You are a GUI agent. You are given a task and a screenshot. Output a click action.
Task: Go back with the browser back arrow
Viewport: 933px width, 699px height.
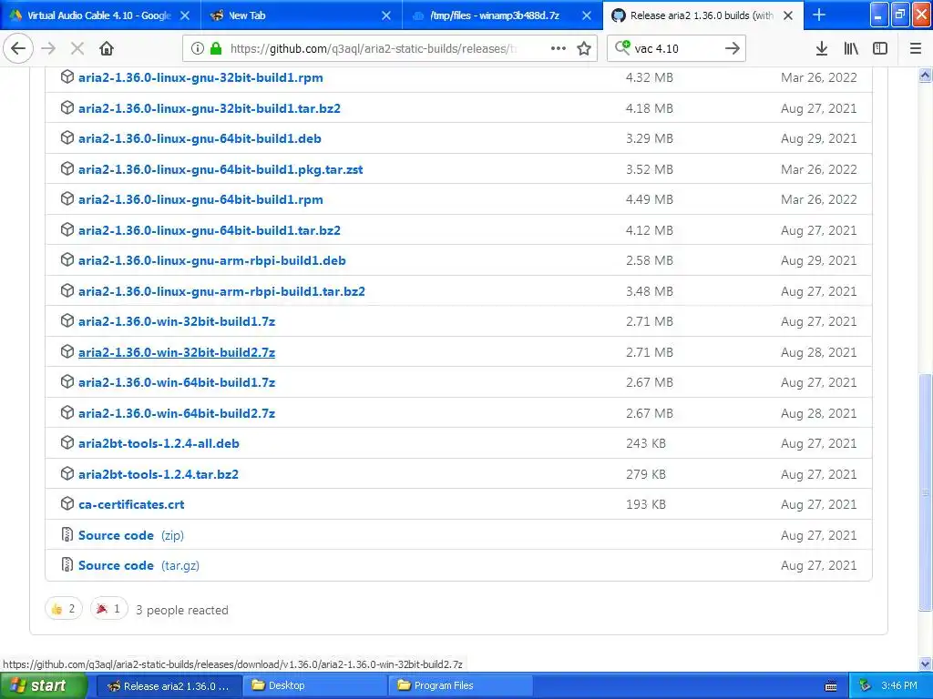18,48
